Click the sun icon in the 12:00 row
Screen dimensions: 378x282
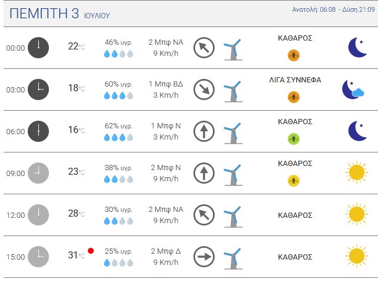coord(357,214)
